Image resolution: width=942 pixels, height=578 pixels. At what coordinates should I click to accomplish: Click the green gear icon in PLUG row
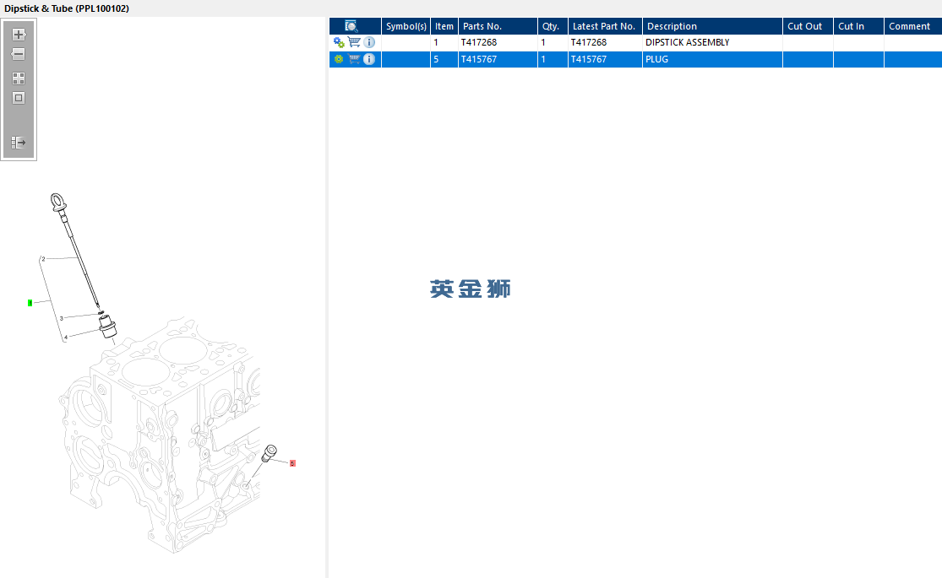point(339,59)
